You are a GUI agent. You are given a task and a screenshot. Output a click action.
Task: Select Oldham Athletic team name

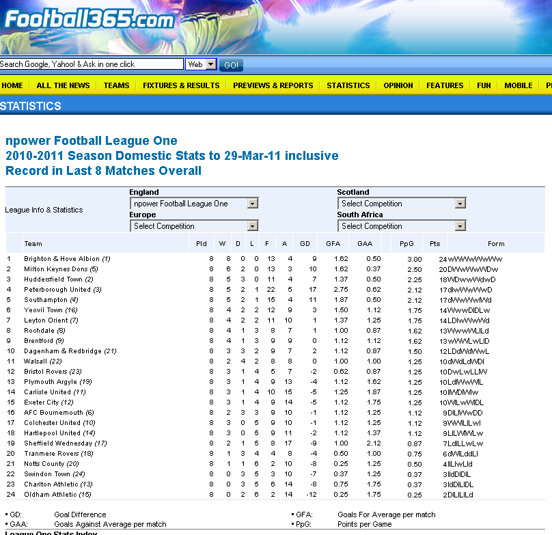[x=51, y=494]
